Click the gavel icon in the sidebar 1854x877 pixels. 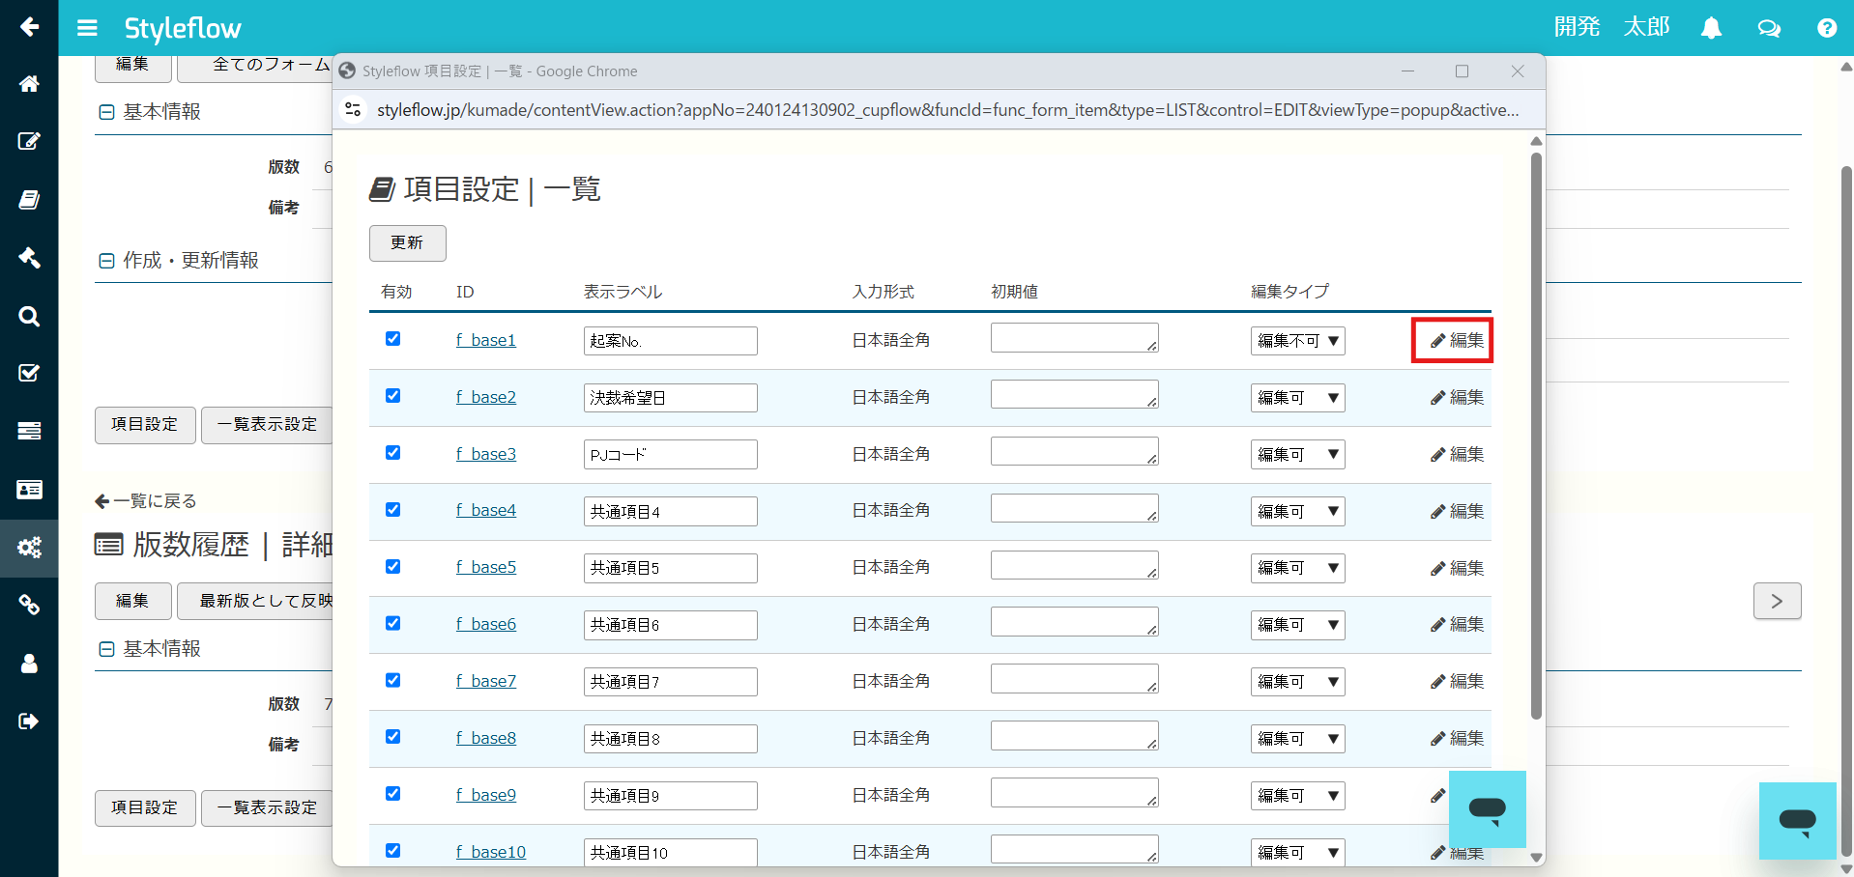[x=29, y=258]
